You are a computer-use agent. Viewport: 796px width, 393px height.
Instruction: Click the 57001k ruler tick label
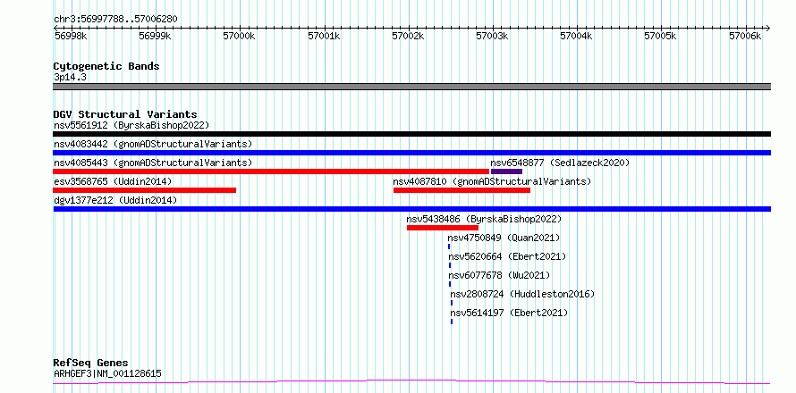(324, 36)
